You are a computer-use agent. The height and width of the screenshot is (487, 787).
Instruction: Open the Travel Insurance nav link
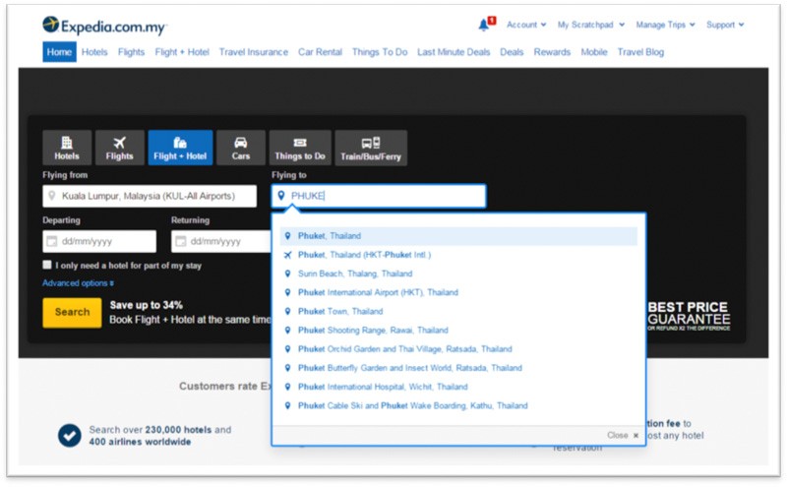coord(254,52)
